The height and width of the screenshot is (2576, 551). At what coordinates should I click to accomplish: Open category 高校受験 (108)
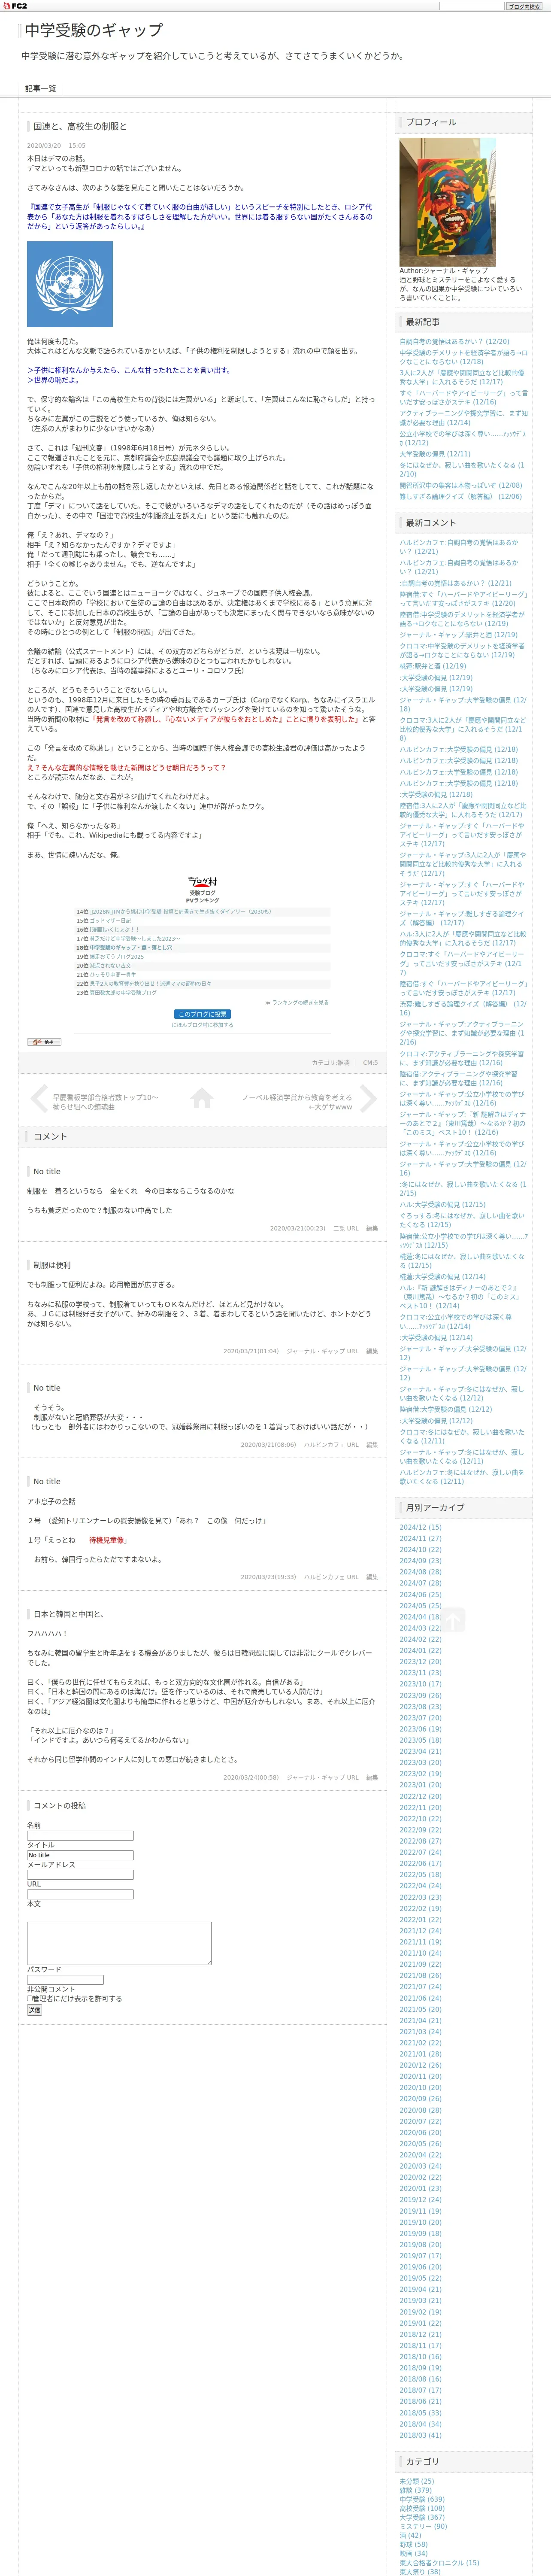(x=422, y=2508)
